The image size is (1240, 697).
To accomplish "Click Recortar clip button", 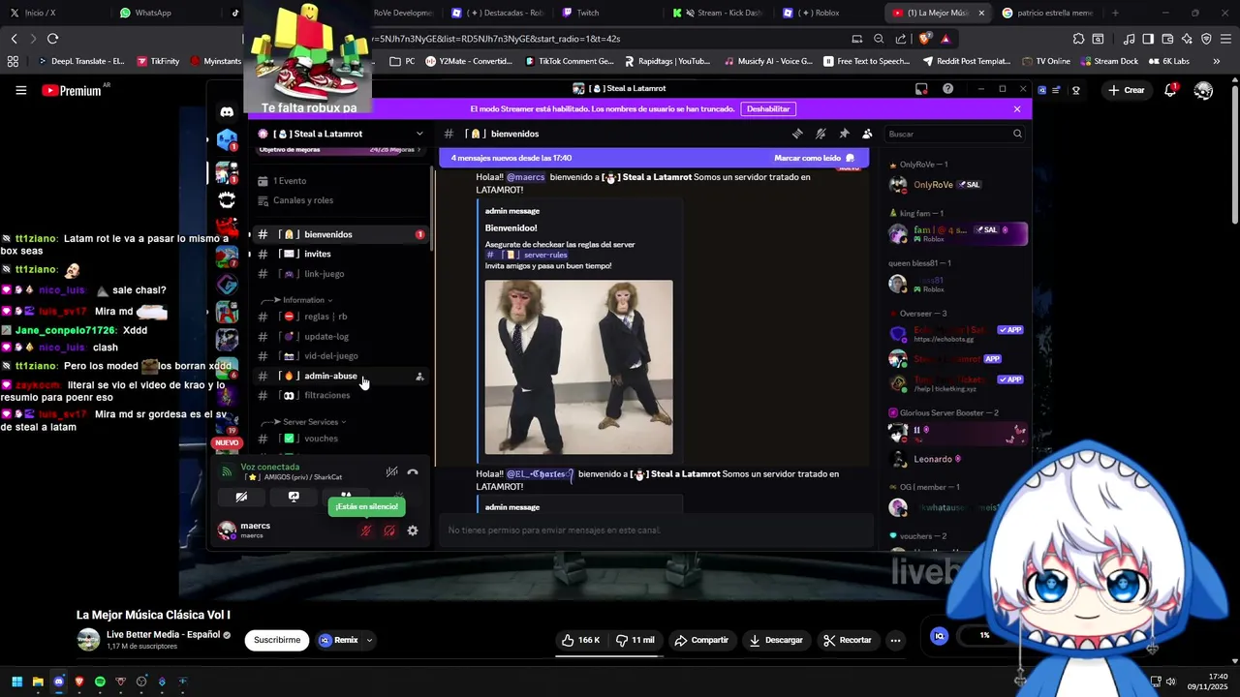I will pos(848,640).
